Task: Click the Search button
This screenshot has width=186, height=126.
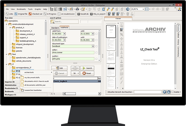Action: [x=87, y=68]
